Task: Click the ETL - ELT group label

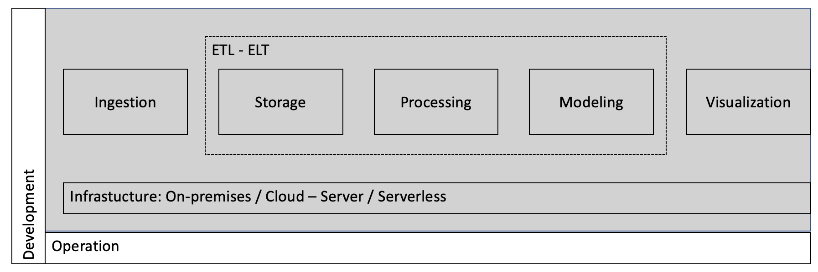Action: click(x=240, y=50)
